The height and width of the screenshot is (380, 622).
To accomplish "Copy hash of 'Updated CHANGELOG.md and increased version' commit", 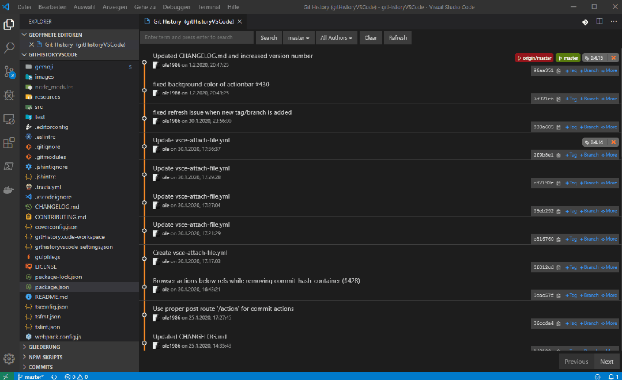I will 559,71.
